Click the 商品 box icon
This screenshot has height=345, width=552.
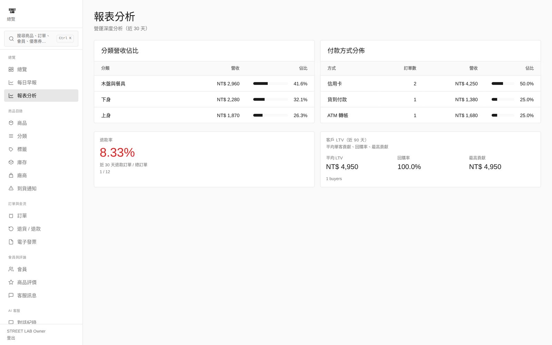(11, 123)
